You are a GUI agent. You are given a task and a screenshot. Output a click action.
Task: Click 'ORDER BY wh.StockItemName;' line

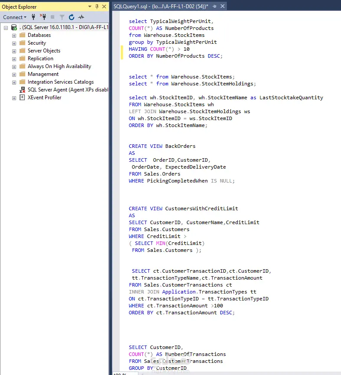click(x=168, y=125)
